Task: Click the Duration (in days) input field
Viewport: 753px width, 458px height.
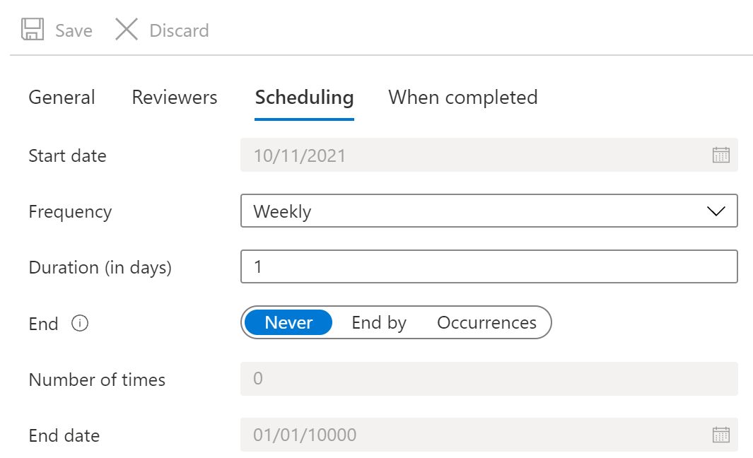Action: point(489,266)
